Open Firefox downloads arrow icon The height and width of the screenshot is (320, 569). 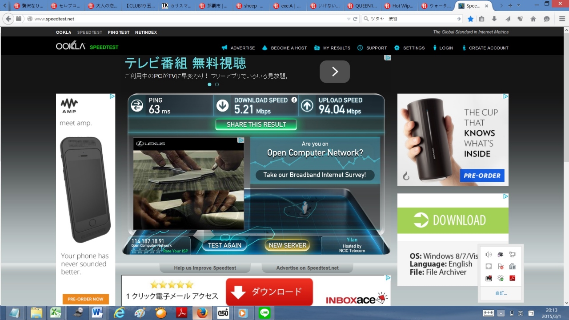coord(494,19)
